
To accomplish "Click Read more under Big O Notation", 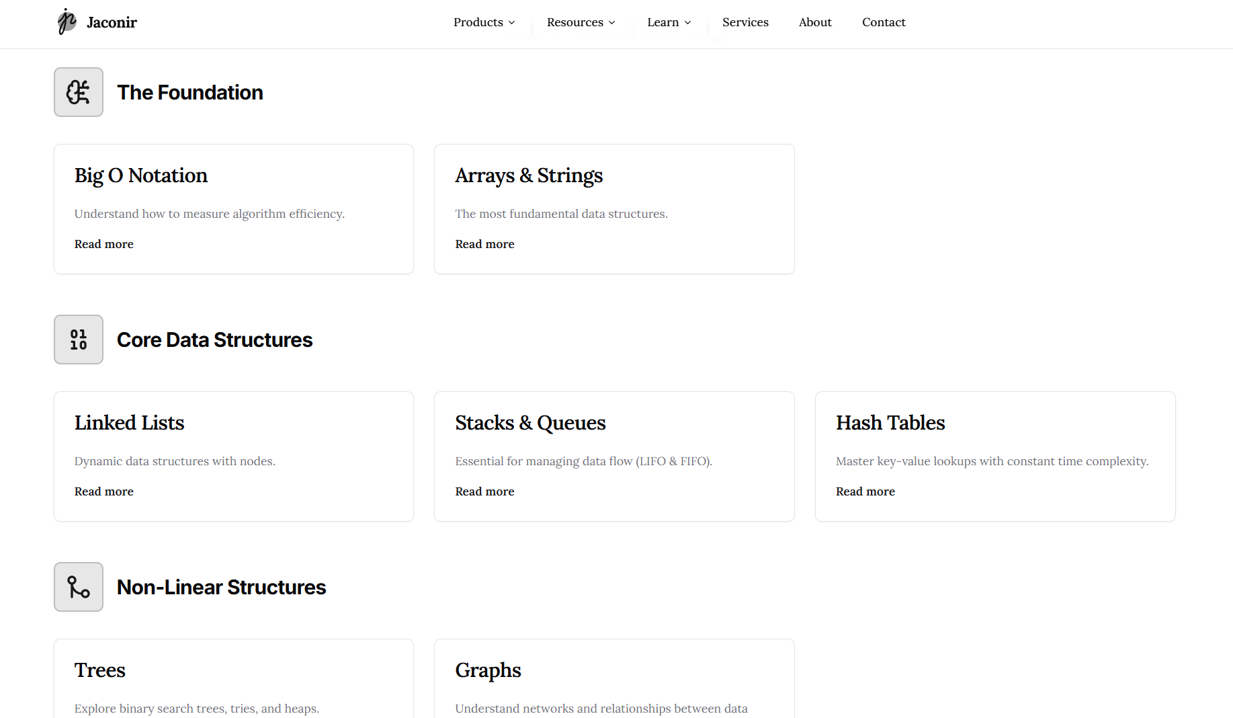I will click(x=103, y=244).
